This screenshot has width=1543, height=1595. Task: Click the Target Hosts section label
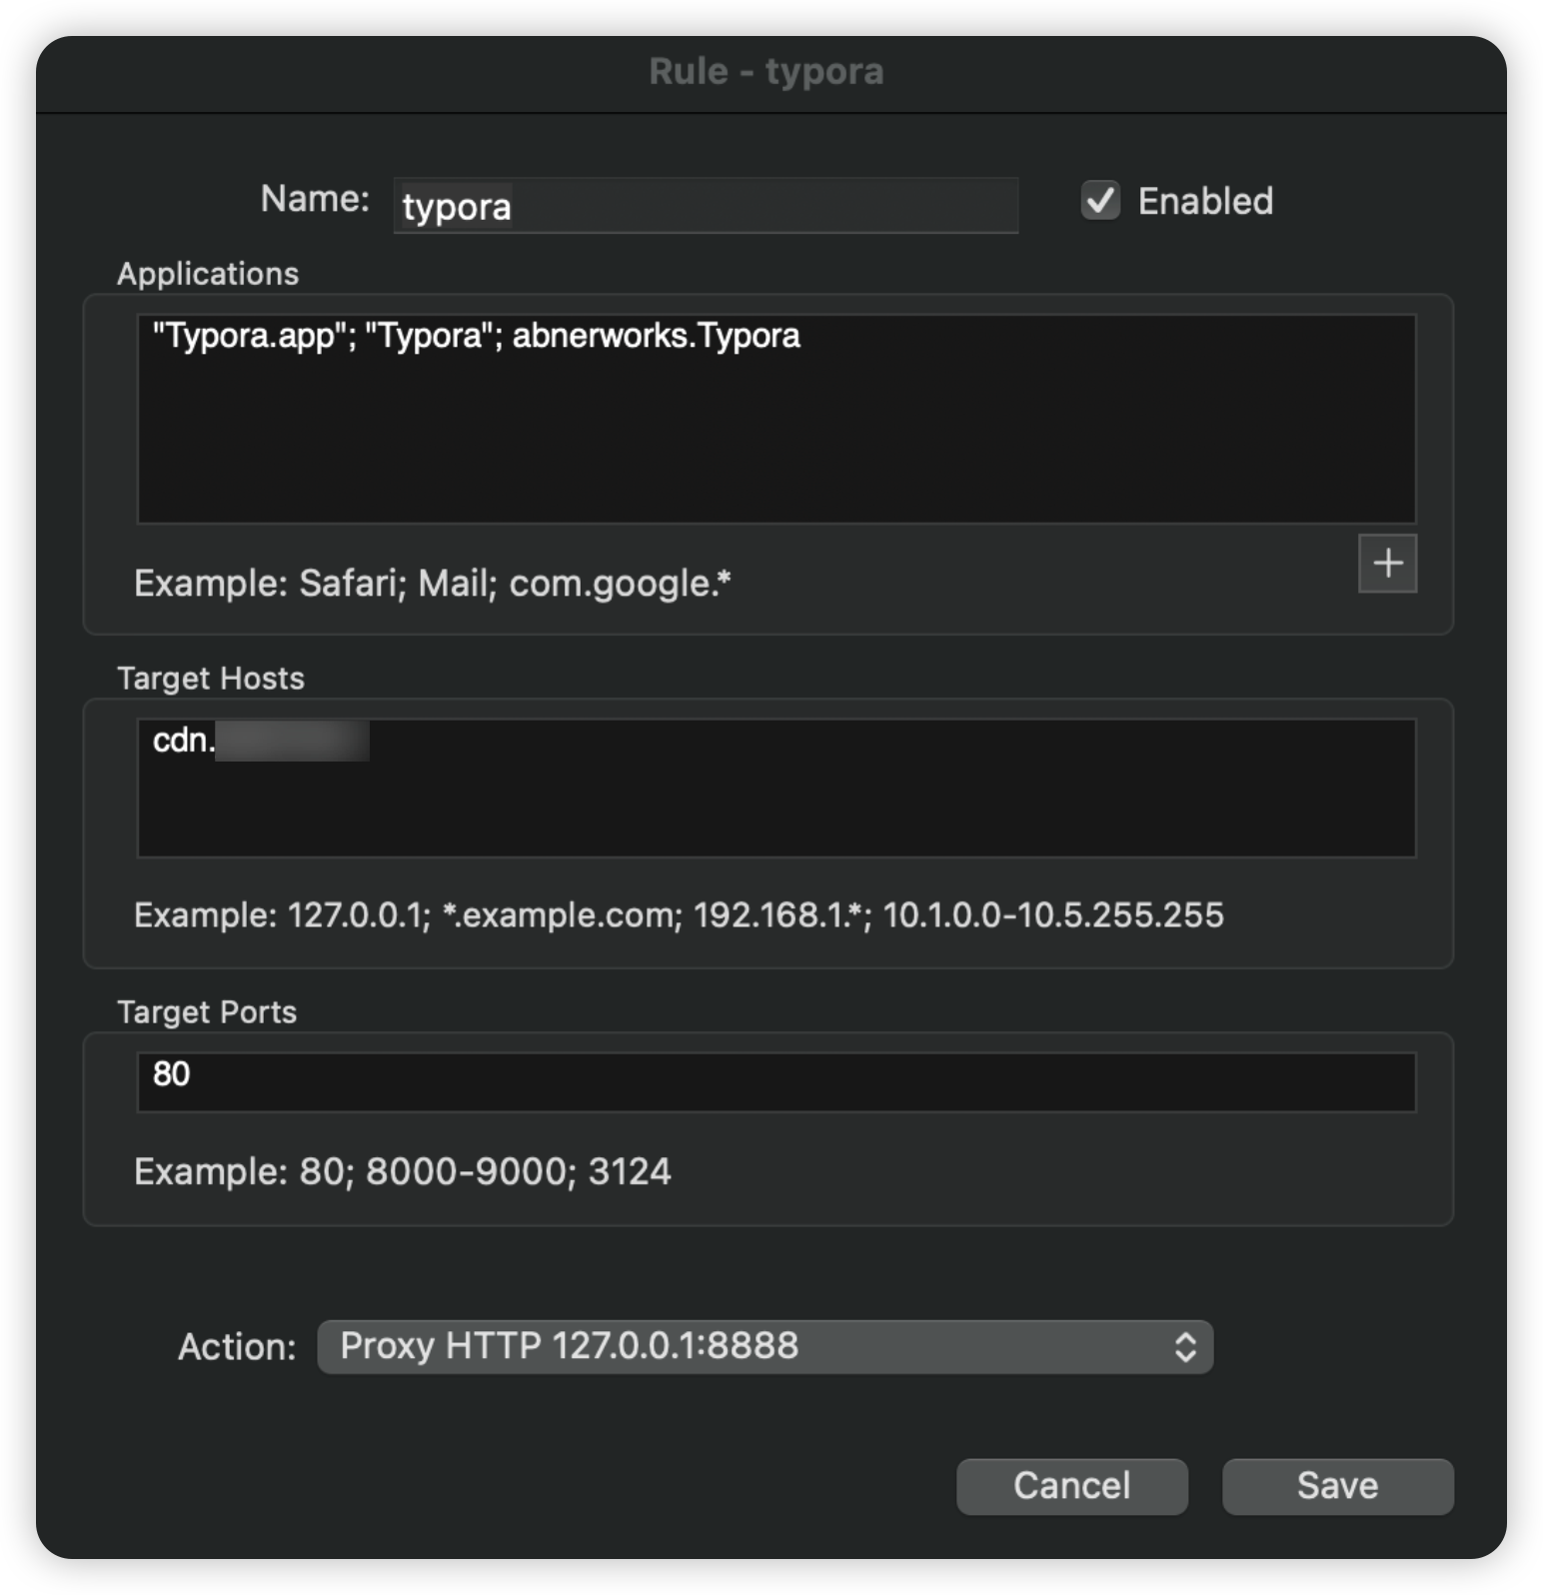(211, 679)
